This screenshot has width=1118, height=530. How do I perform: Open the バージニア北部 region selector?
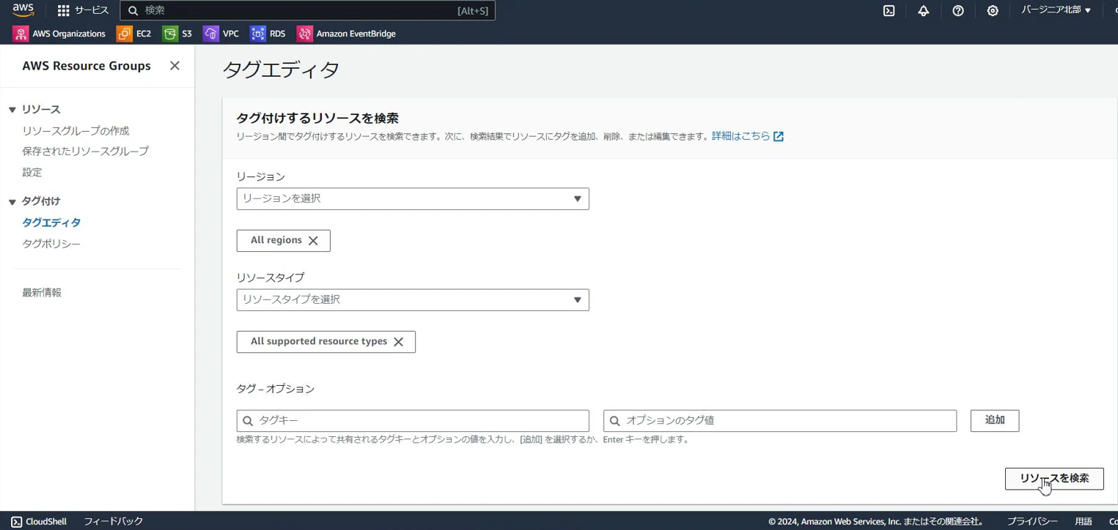coord(1056,10)
